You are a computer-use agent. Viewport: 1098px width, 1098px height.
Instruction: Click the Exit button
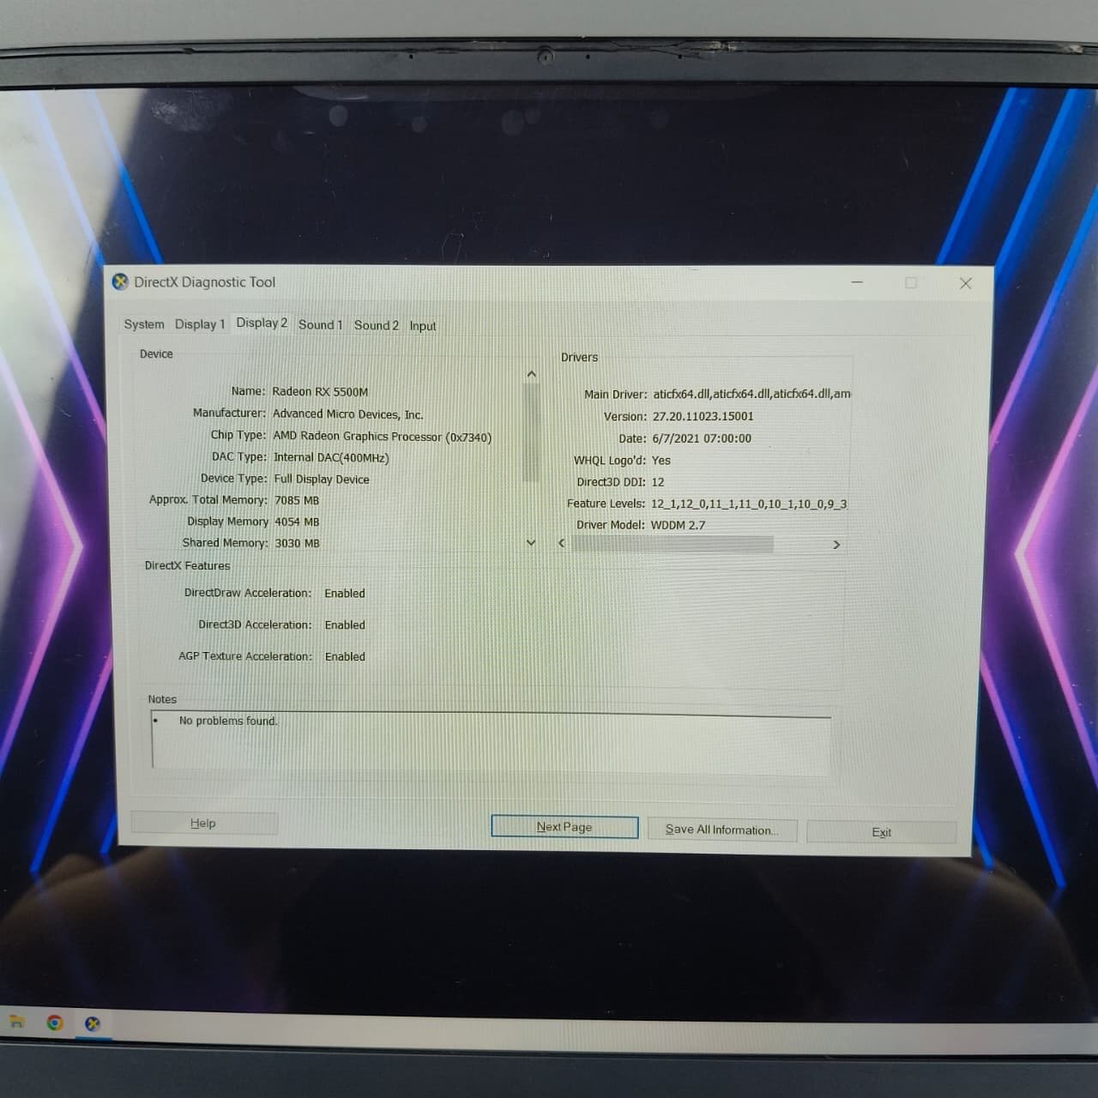tap(881, 832)
